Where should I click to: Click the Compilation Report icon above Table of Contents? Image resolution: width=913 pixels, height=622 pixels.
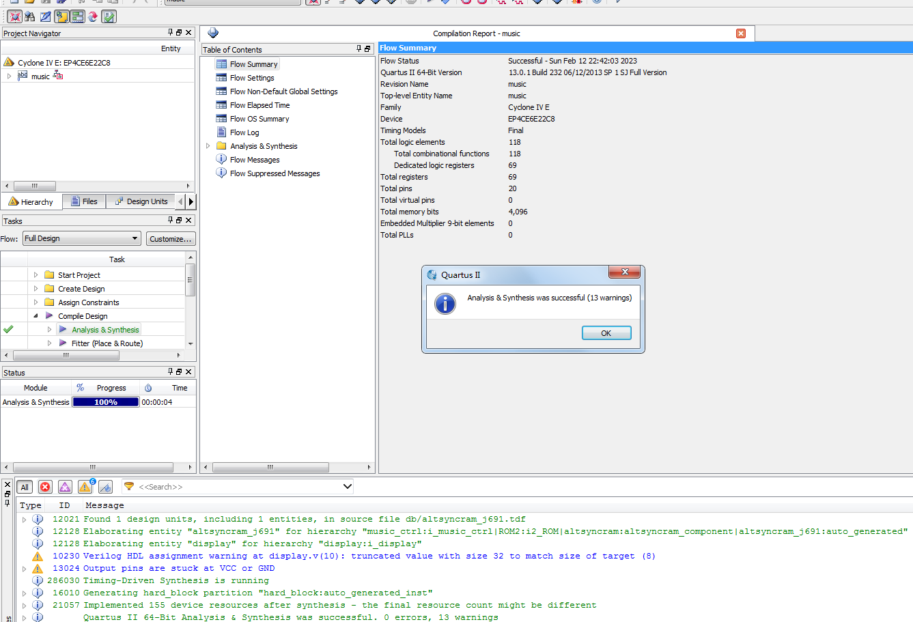point(213,33)
